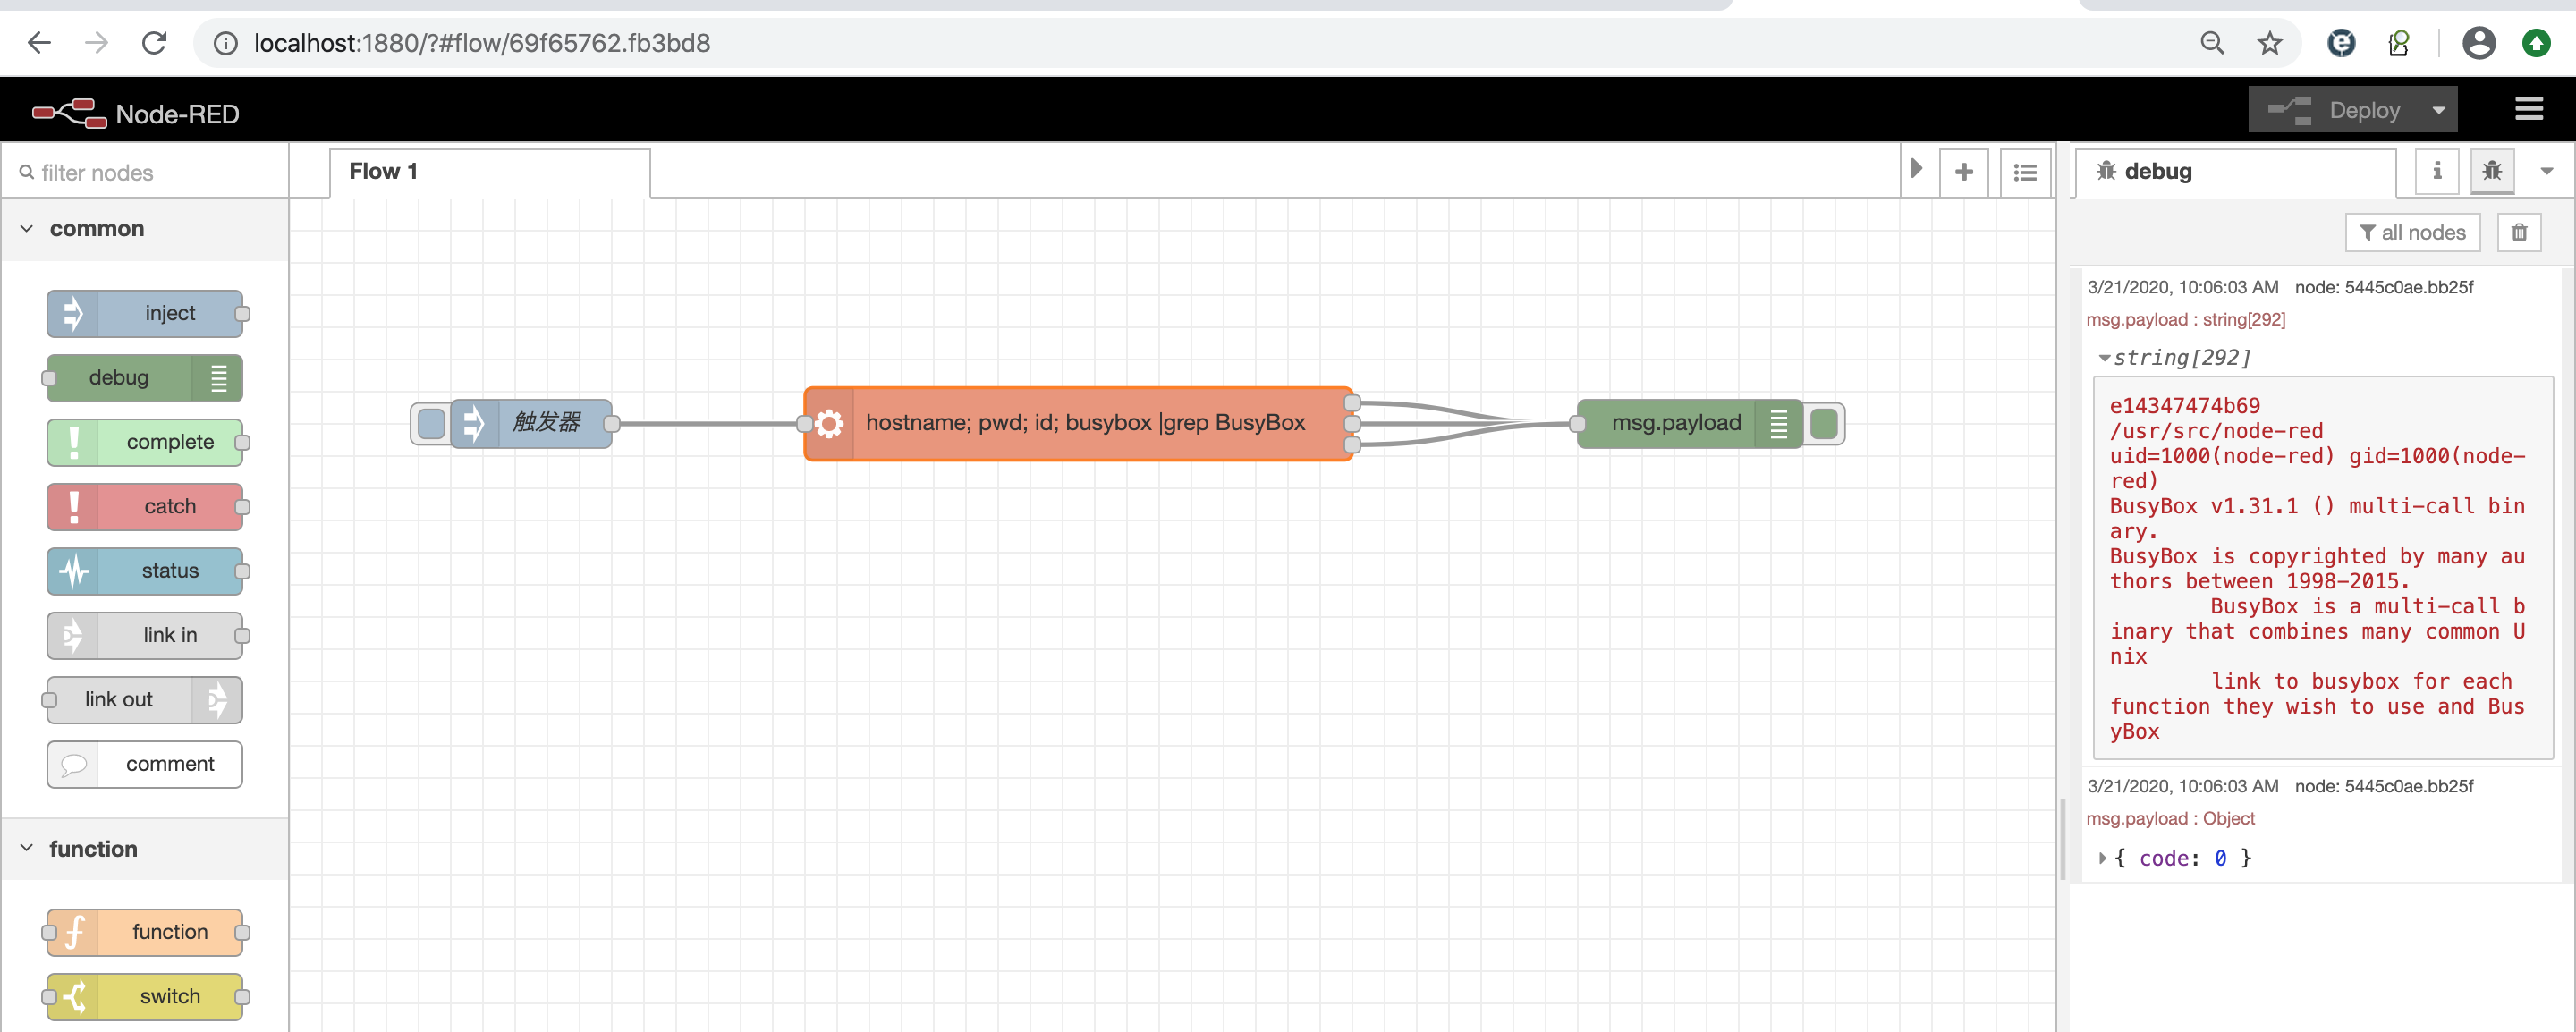Click the all nodes filter button
This screenshot has height=1032, width=2576.
coord(2411,233)
